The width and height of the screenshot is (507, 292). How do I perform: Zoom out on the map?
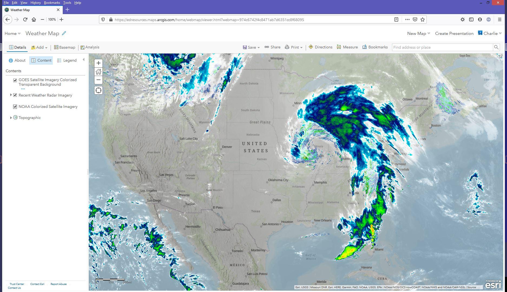98,80
